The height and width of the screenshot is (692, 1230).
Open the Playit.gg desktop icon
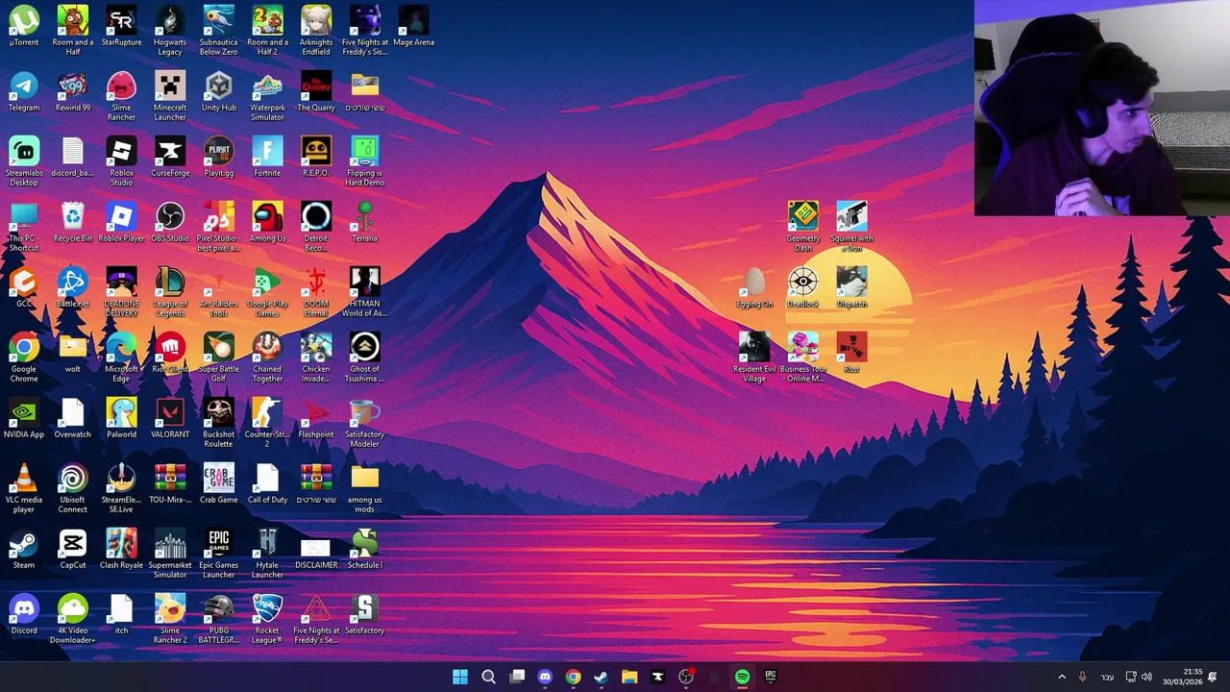tap(219, 158)
